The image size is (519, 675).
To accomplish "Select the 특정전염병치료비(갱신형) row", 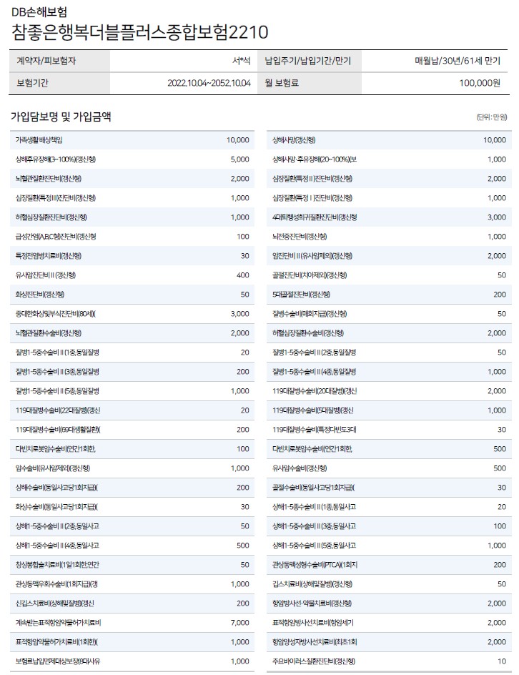I will click(x=132, y=256).
